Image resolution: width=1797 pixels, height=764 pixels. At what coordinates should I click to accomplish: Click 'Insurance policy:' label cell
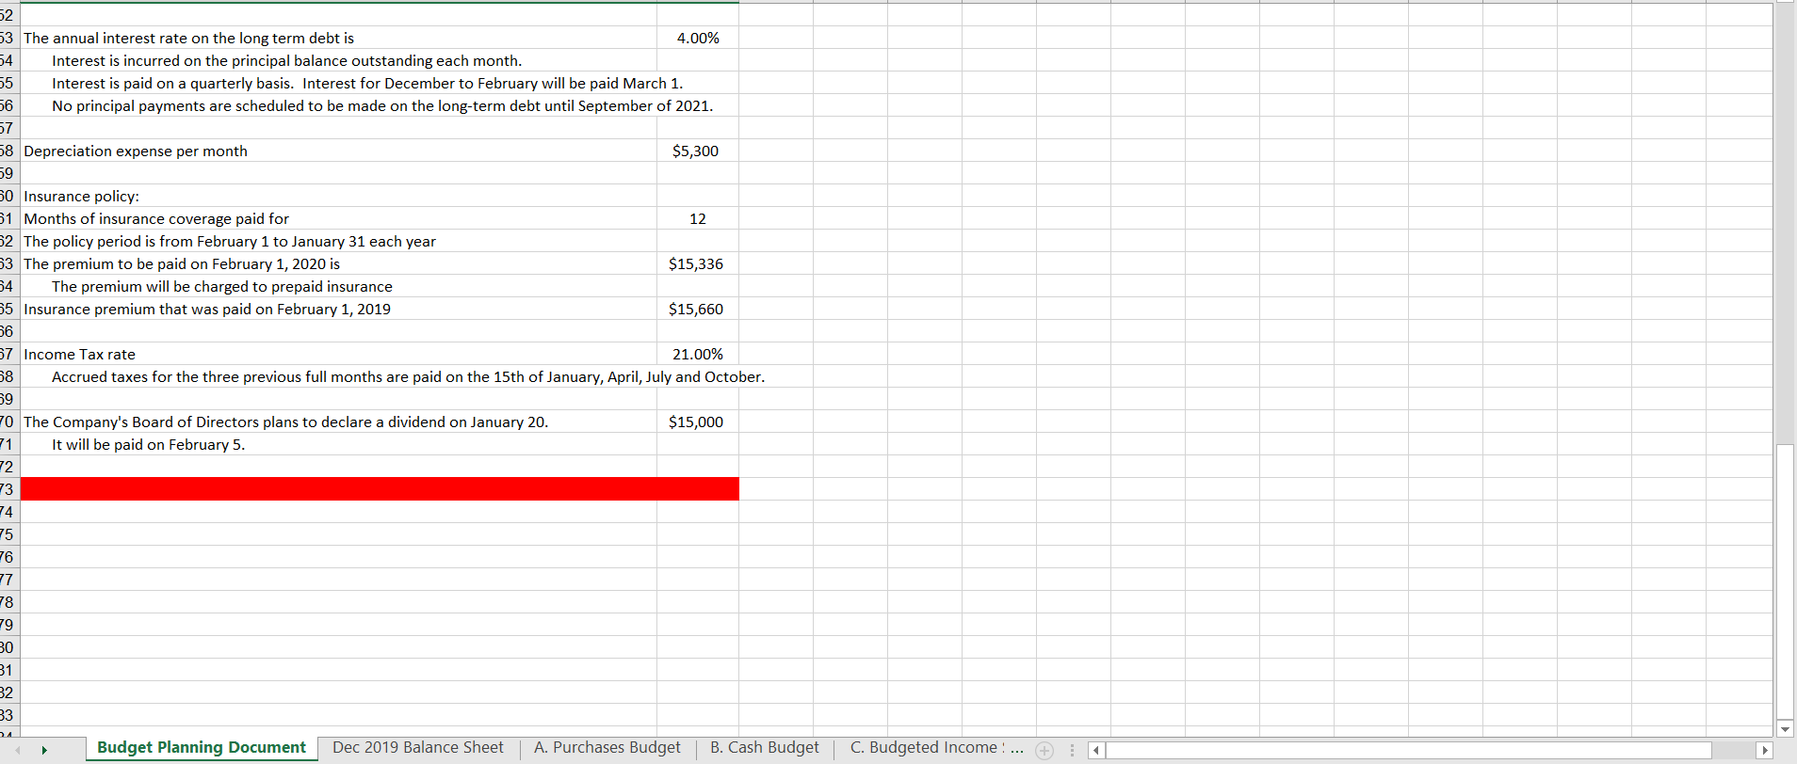click(x=338, y=196)
